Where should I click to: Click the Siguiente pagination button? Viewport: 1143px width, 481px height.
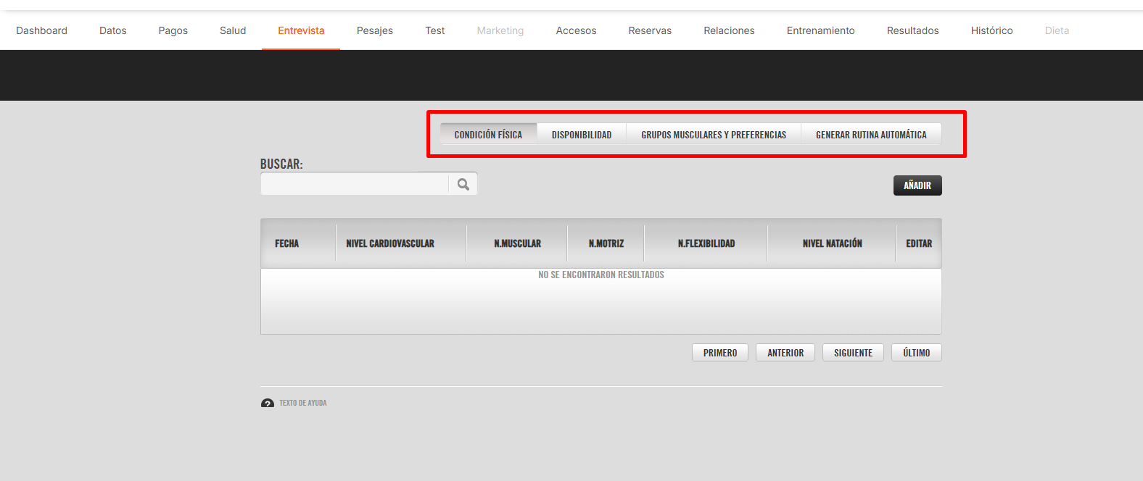(x=853, y=353)
